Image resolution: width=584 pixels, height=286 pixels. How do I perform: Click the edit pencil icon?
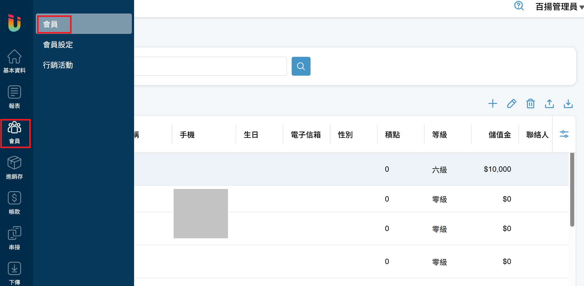coord(511,104)
